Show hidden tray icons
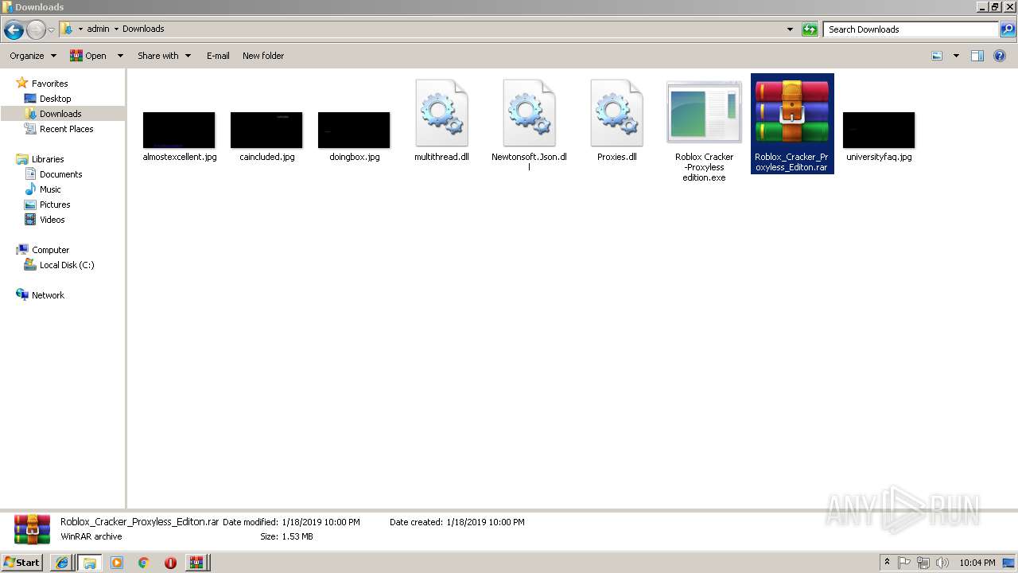This screenshot has height=573, width=1018. pyautogui.click(x=888, y=563)
